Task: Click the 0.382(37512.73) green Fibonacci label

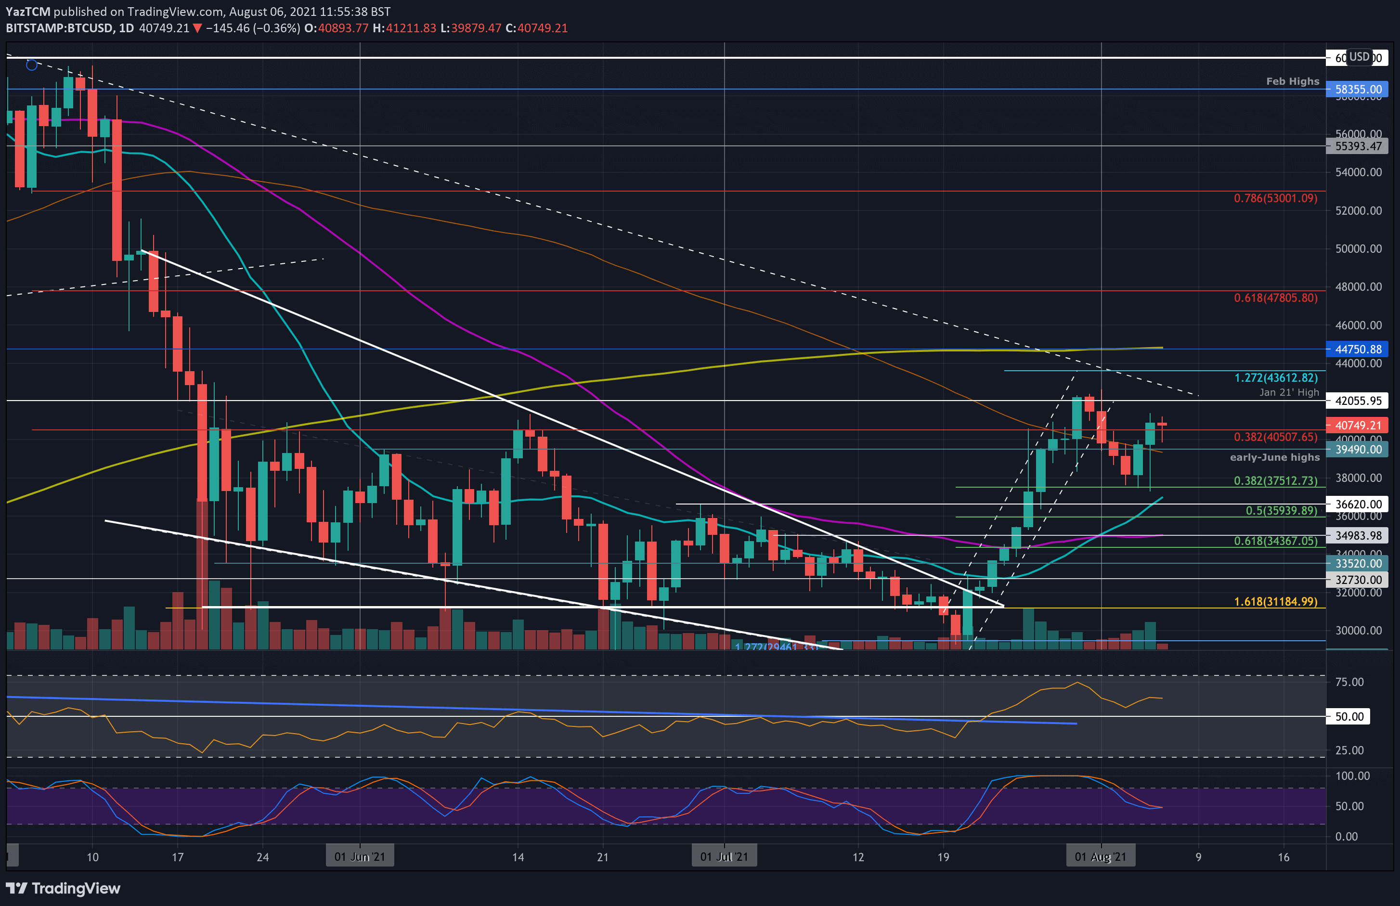Action: click(1275, 480)
